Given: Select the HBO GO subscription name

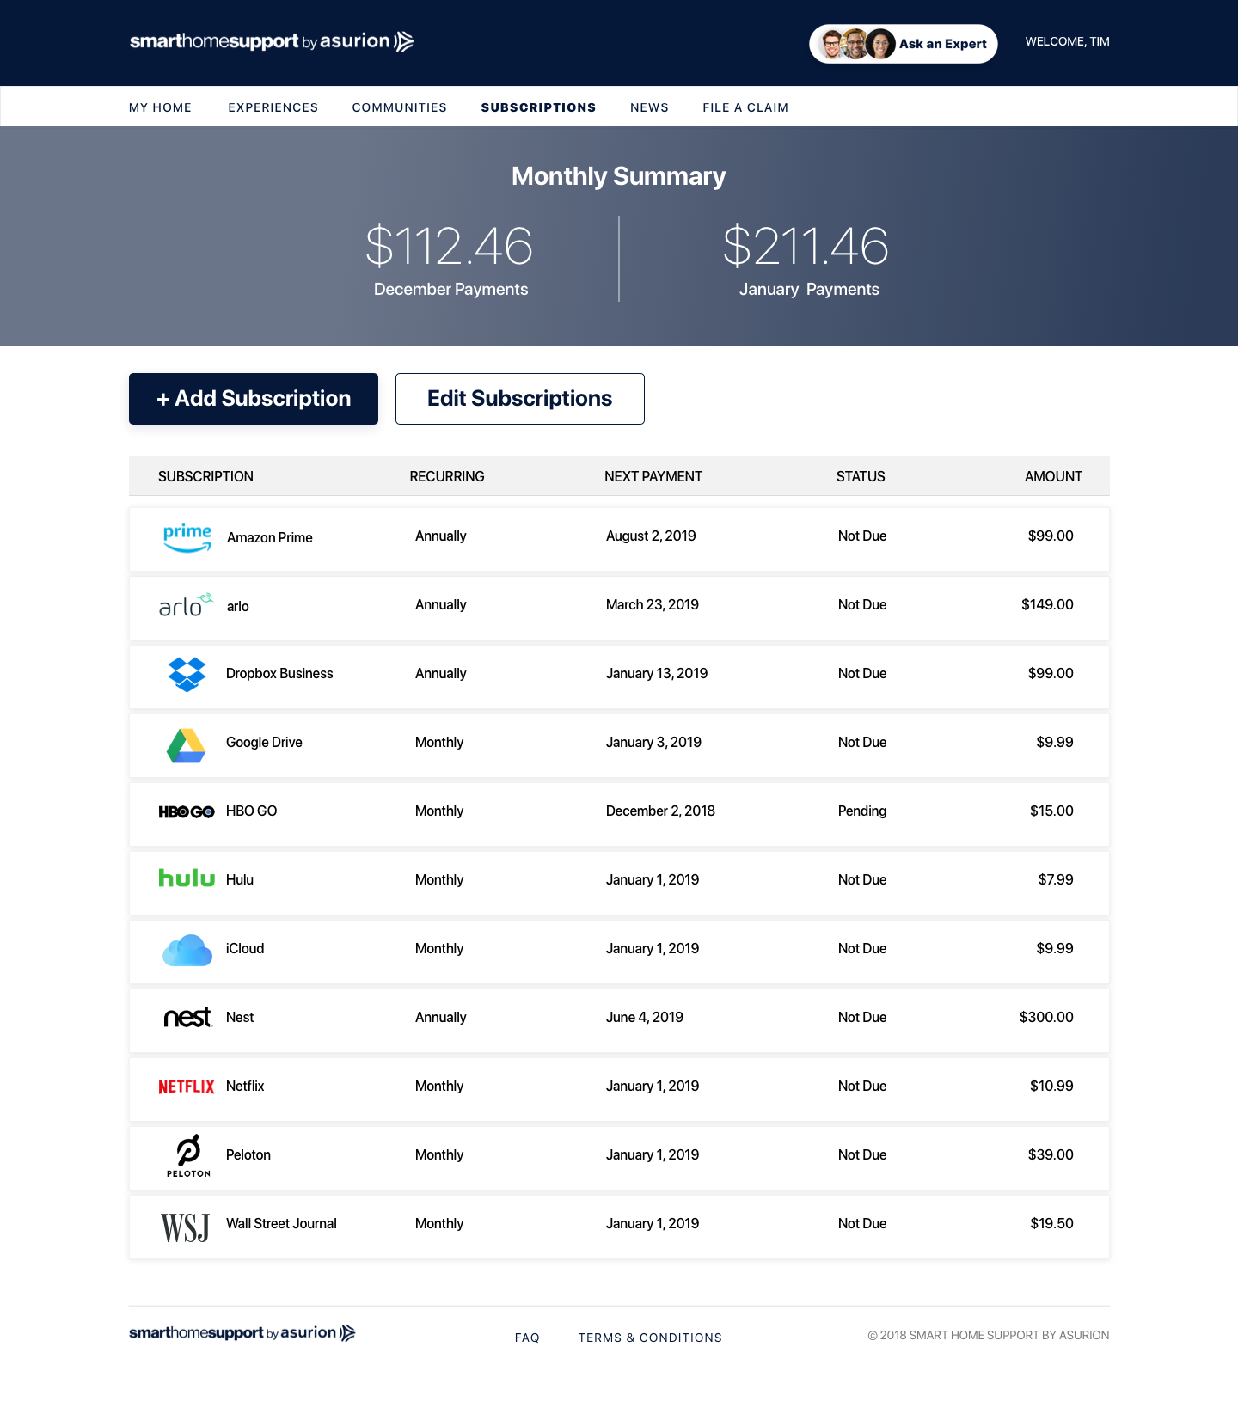Looking at the screenshot, I should (x=251, y=811).
